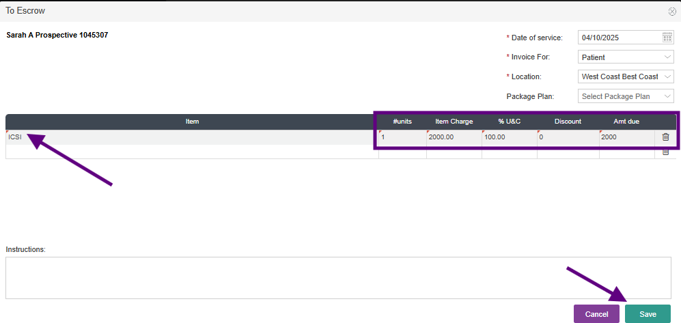
Task: Select the ICSI item cell
Action: [x=192, y=137]
